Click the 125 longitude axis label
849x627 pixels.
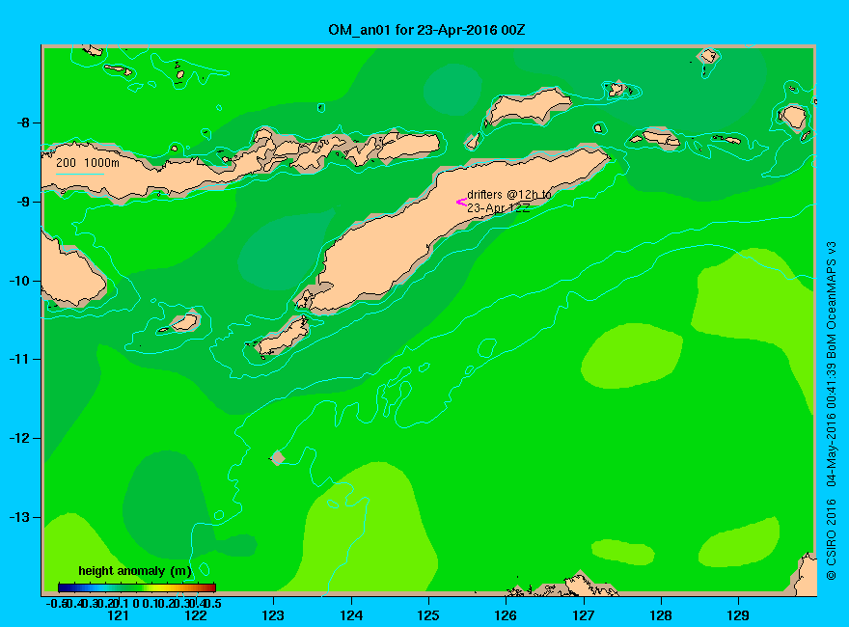click(x=428, y=615)
